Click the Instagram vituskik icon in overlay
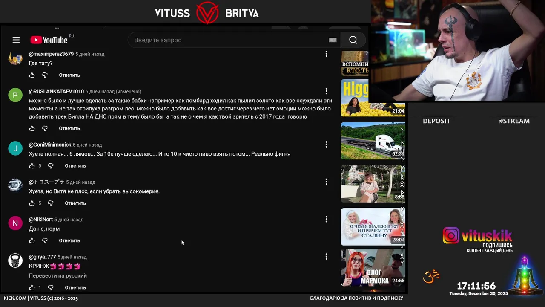Screen dimensions: 545x307 coord(451,235)
